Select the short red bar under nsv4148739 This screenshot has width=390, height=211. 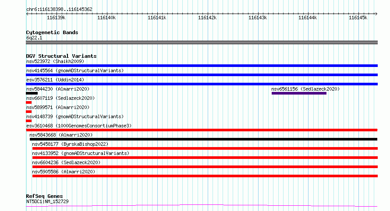[28, 121]
